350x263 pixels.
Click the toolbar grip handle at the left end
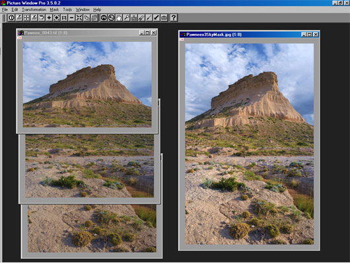coord(4,18)
